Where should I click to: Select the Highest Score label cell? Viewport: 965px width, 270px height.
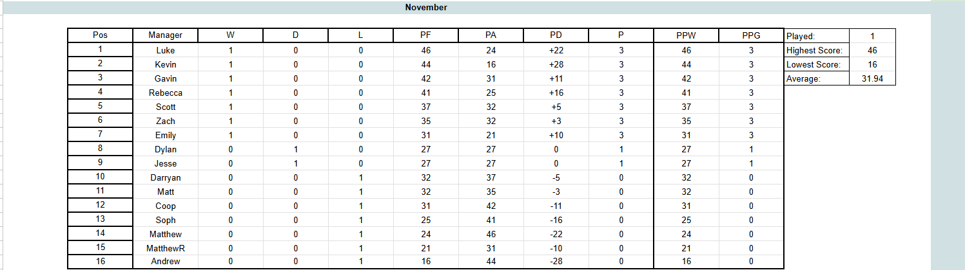click(817, 50)
